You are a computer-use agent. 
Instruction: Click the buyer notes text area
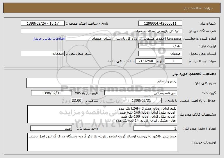pos(102,142)
